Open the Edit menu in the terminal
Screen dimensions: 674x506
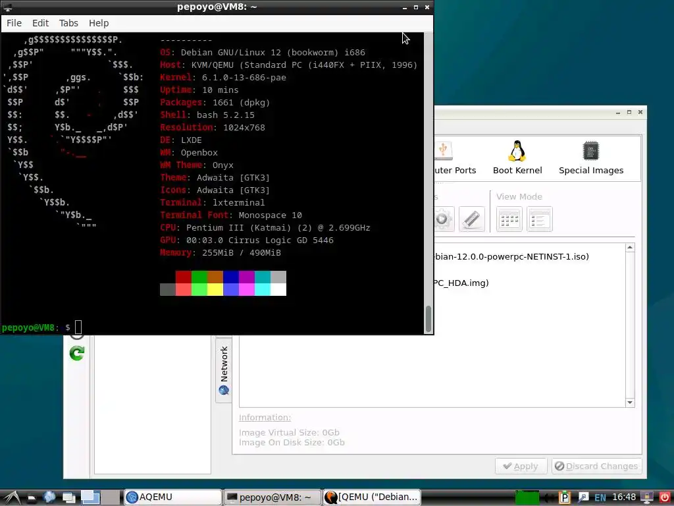40,23
